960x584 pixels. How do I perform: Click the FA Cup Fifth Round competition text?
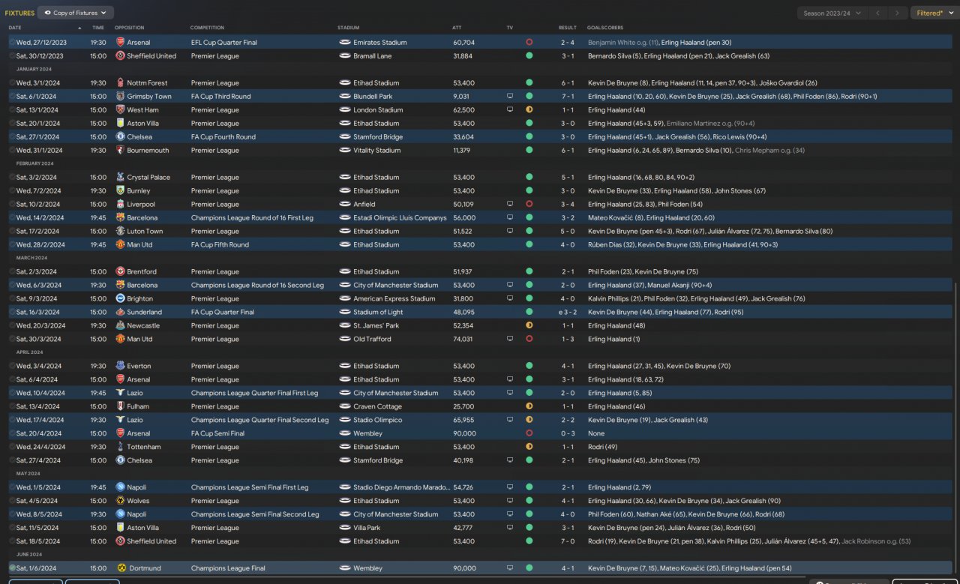[x=220, y=245]
